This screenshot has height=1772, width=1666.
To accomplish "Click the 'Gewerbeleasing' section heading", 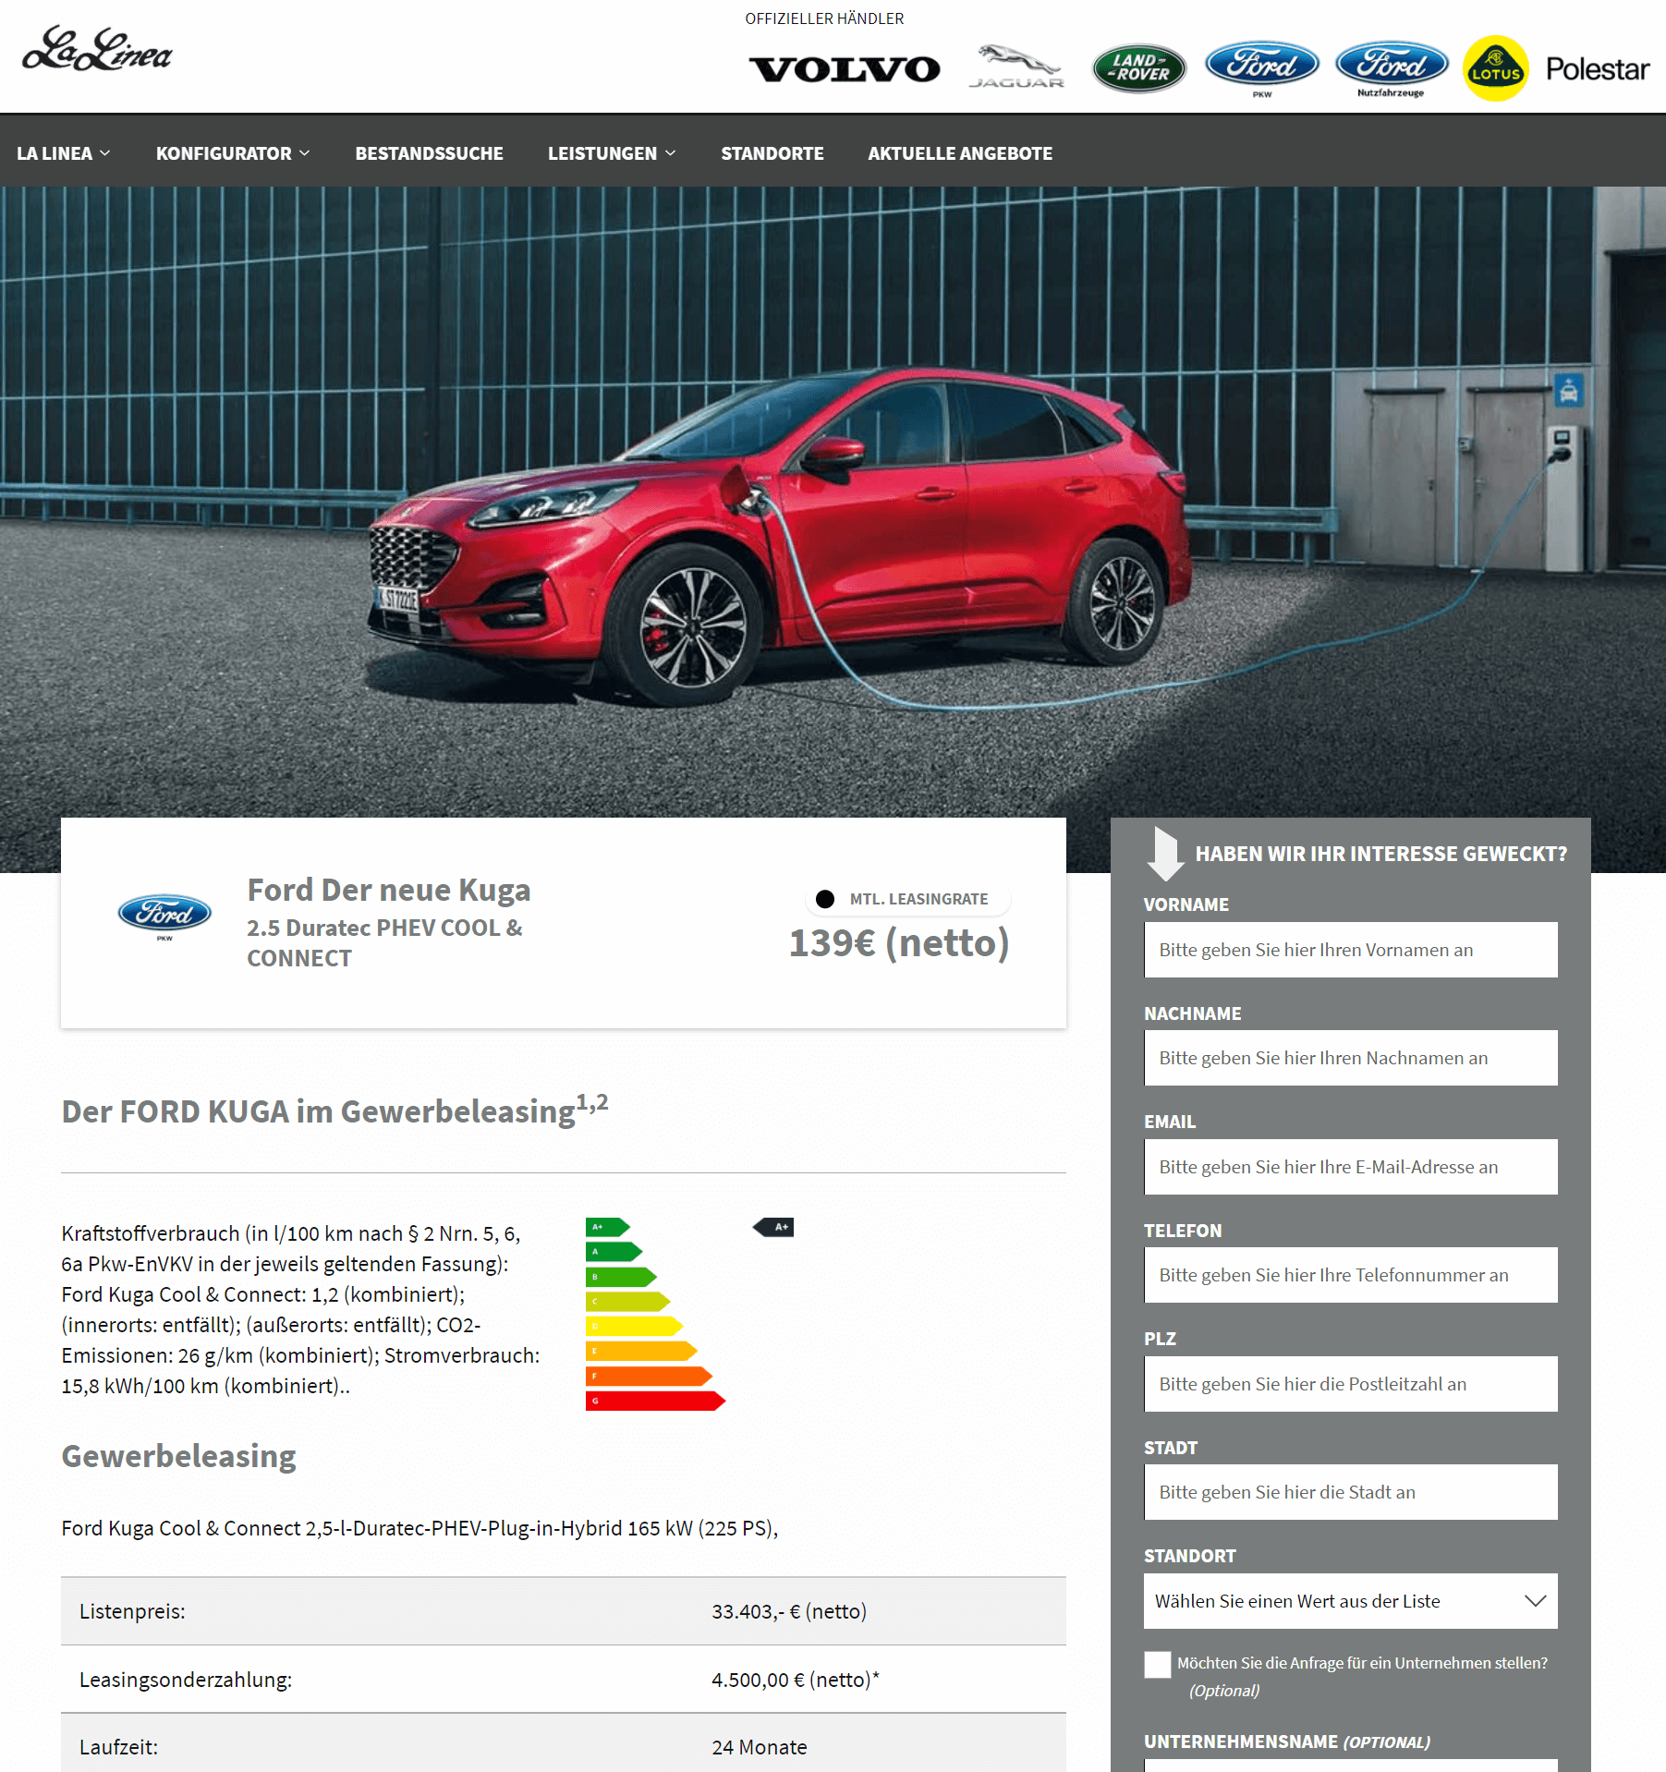I will pos(178,1456).
